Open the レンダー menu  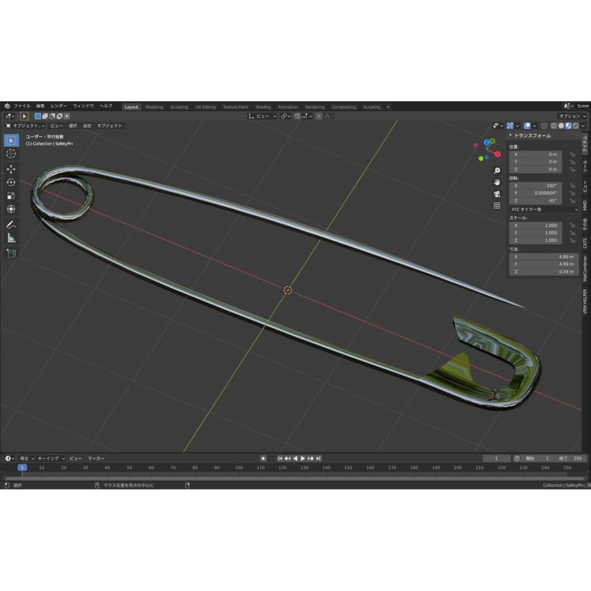(59, 106)
